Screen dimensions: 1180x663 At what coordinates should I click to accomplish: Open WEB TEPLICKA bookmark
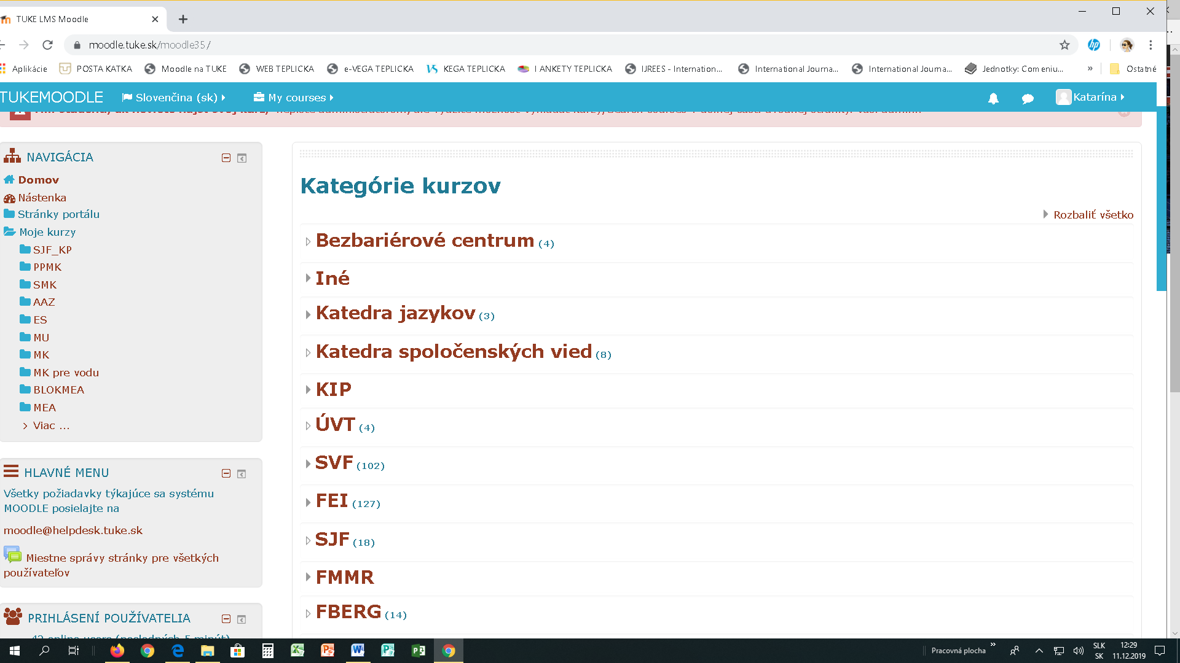coord(277,69)
